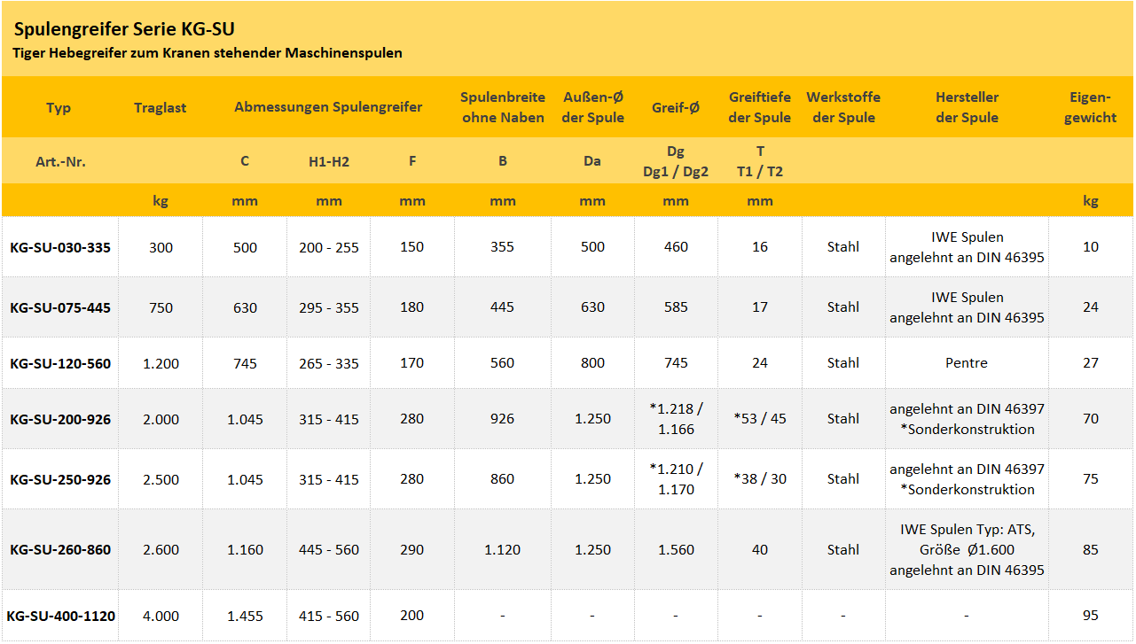Select the KG-SU-075-445 row label
1136x644 pixels.
point(60,307)
